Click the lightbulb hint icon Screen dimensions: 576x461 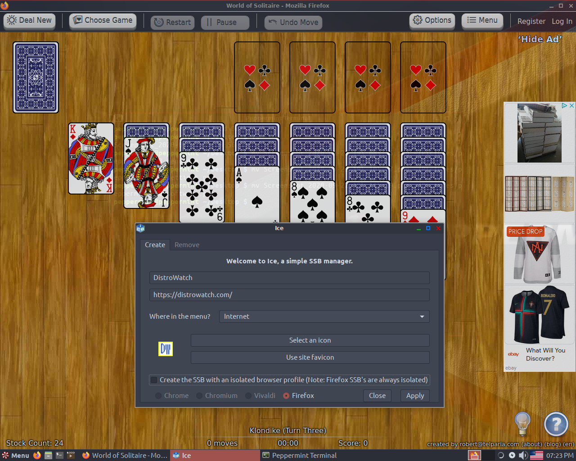(x=522, y=424)
